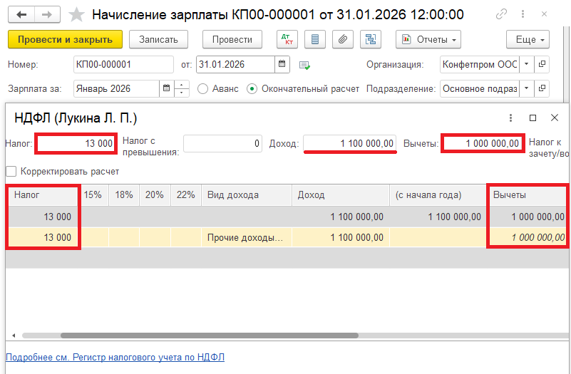Open document title bar three-dot menu
This screenshot has height=374, width=571.
tap(523, 14)
